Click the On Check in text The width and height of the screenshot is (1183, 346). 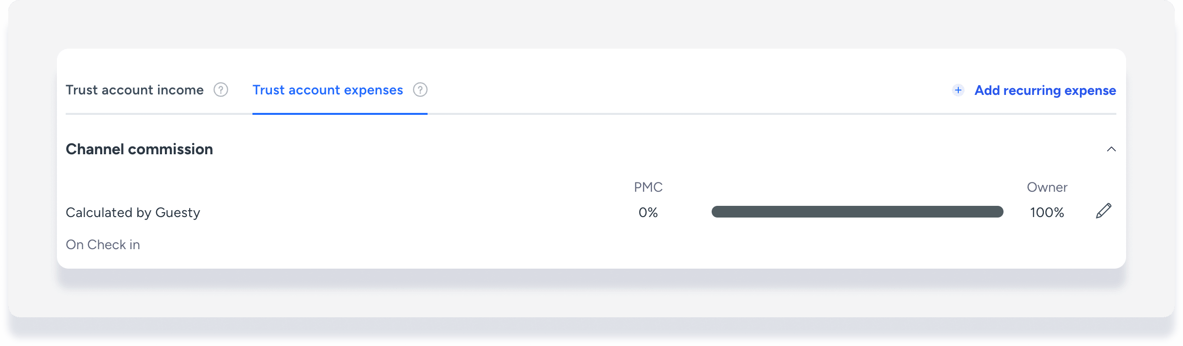(103, 245)
